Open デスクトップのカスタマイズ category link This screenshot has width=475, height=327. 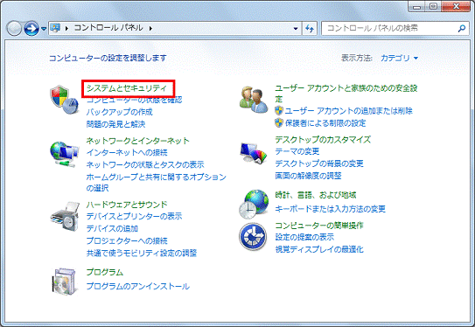(x=323, y=140)
